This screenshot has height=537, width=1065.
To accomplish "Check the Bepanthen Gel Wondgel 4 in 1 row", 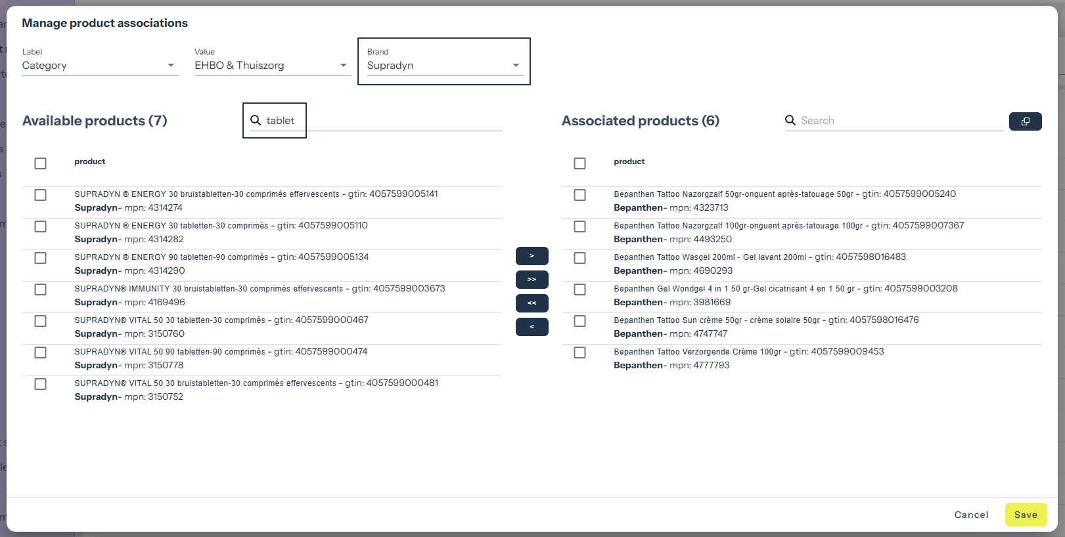I will click(x=579, y=290).
